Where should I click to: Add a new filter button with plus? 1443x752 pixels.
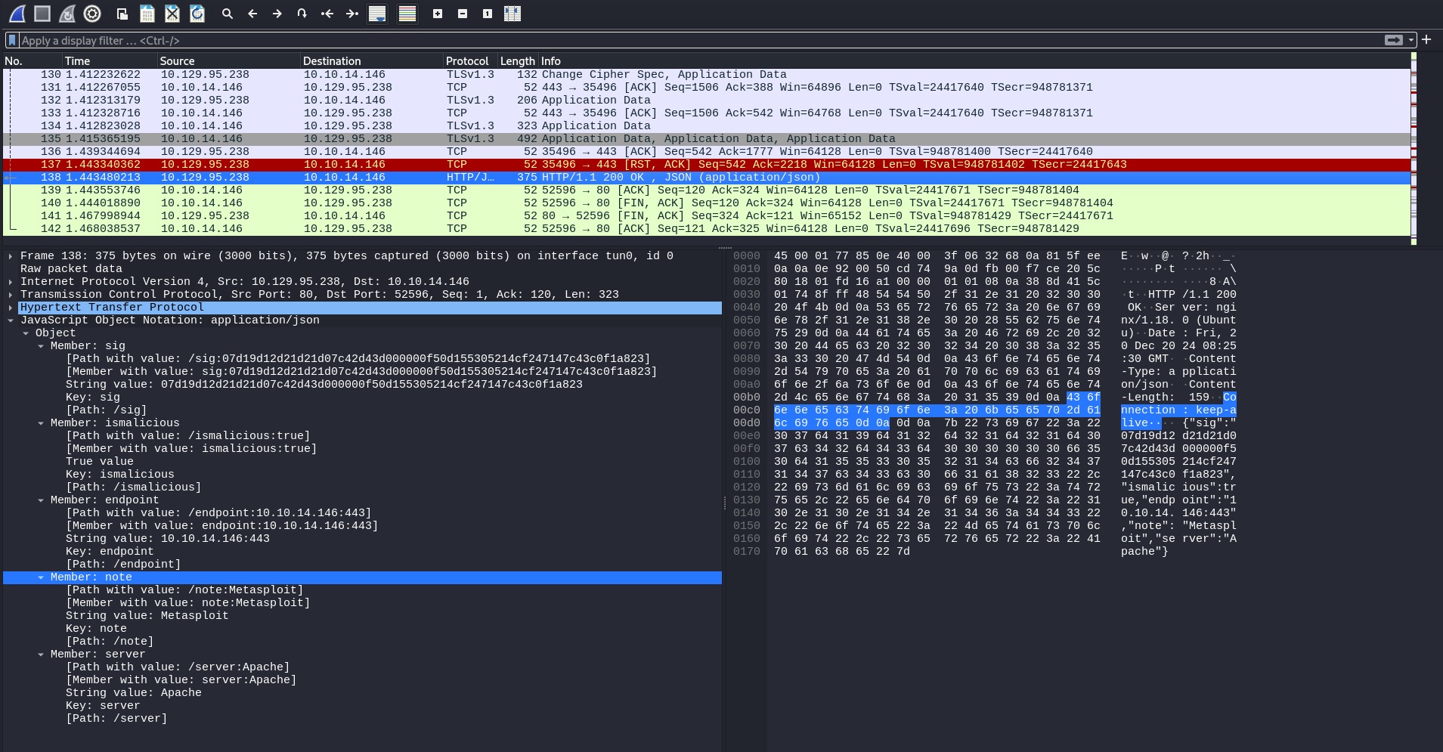click(1426, 40)
